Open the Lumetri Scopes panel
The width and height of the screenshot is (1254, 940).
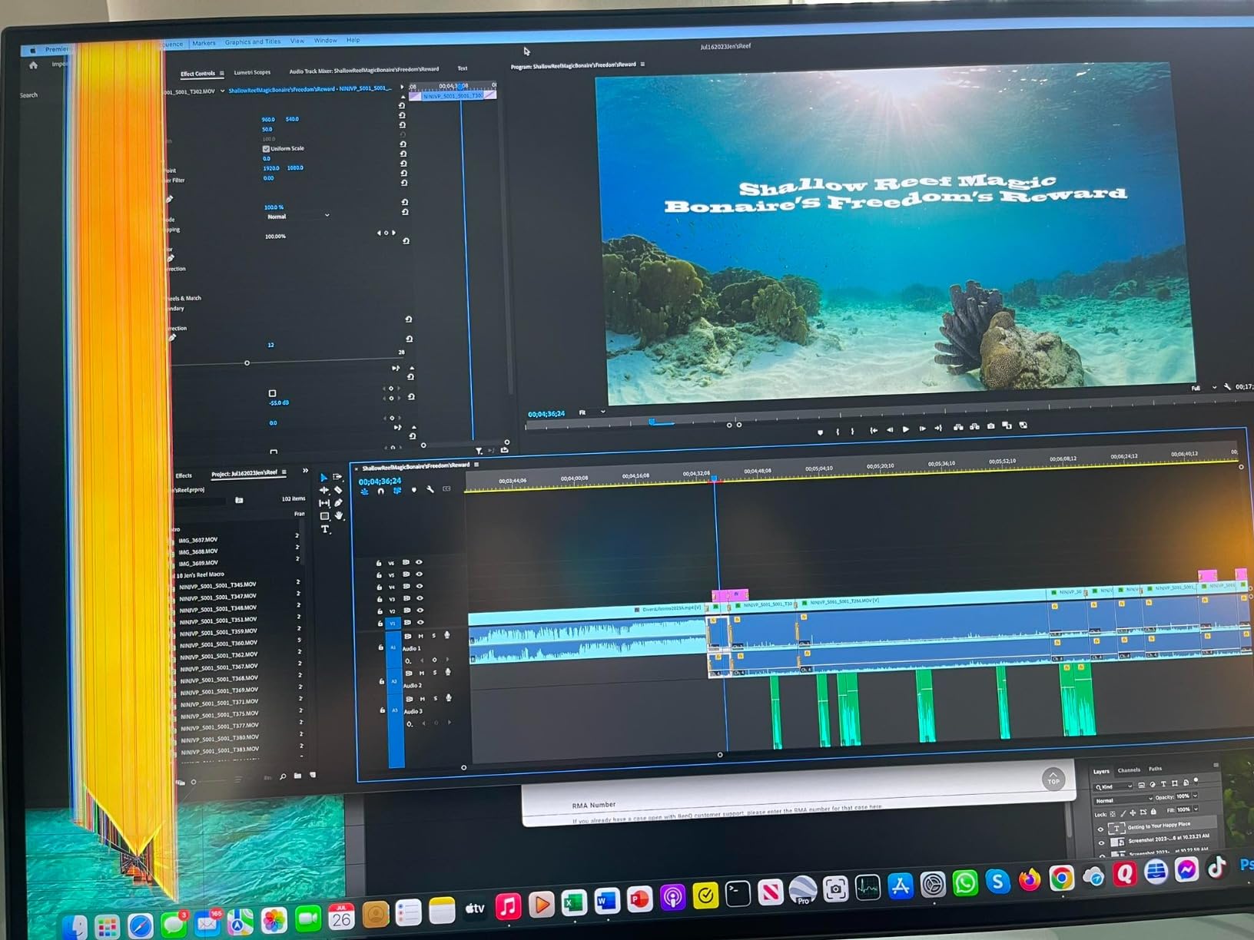coord(252,72)
